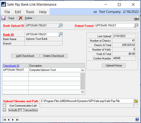This screenshot has width=141, height=123.
Task: Open the Bank Upload ID lookup magnifier
Action: pyautogui.click(x=61, y=26)
